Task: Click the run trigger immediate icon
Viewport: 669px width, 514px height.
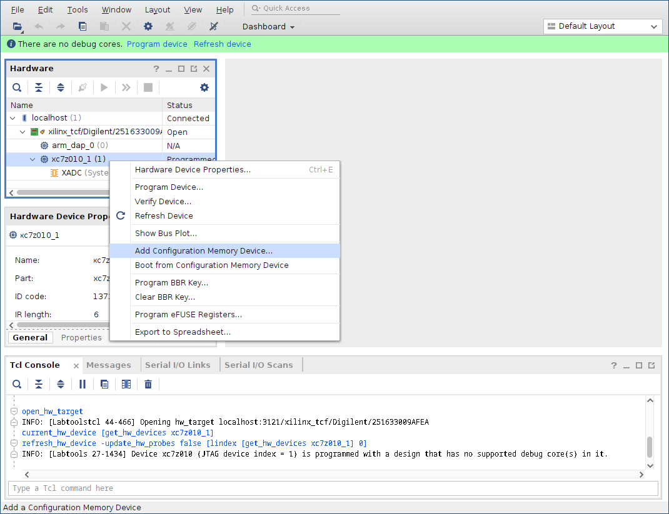Action: 126,87
